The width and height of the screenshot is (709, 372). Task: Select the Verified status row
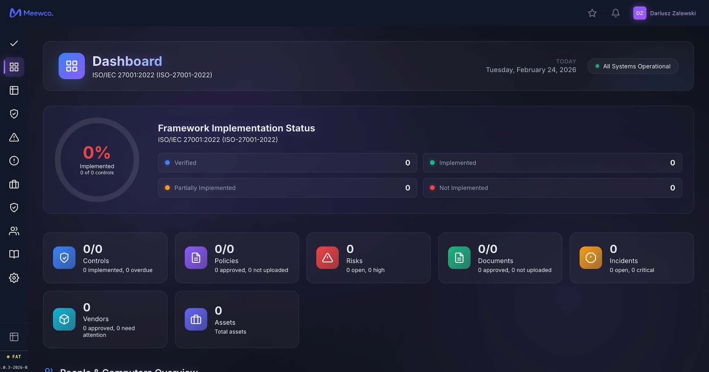coord(287,163)
